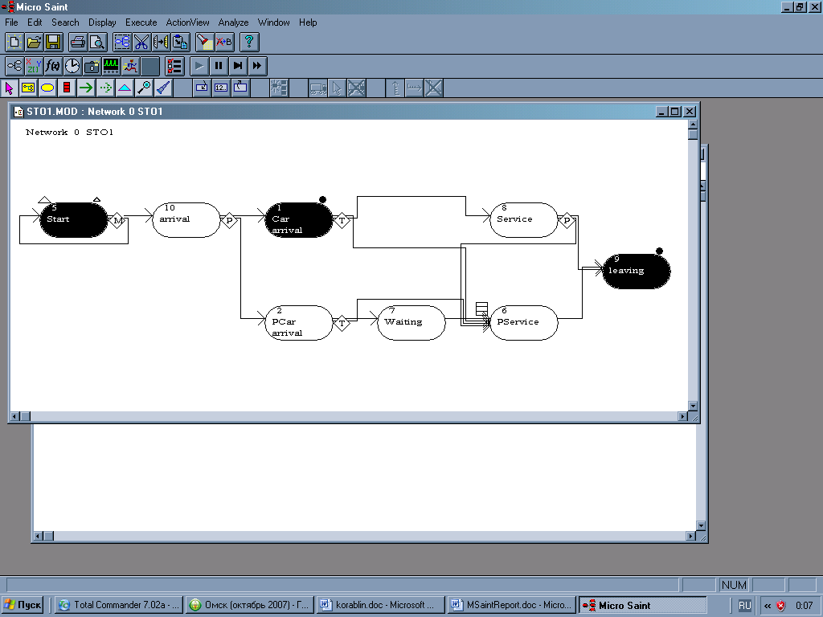The width and height of the screenshot is (823, 617).
Task: Step the simulation forward one event
Action: [238, 66]
